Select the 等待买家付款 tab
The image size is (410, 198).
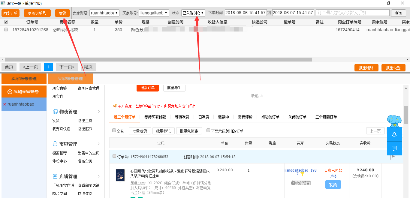coord(155,117)
